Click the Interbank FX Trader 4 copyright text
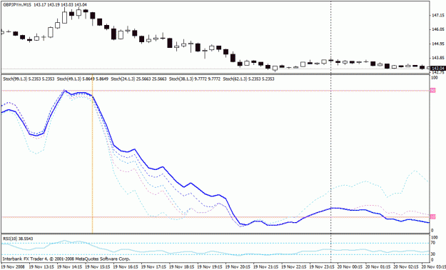 coord(66,259)
